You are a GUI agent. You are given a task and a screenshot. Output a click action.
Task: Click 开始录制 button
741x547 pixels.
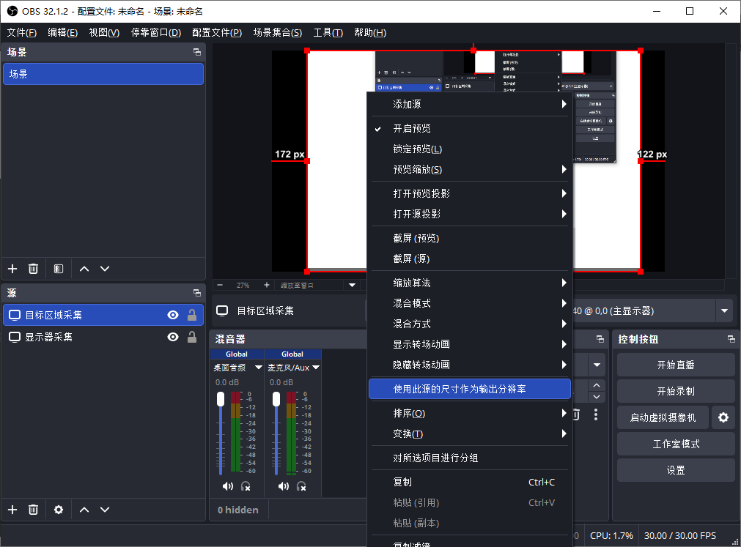pyautogui.click(x=676, y=391)
